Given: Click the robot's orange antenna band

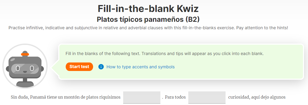Looking at the screenshot, I should click(25, 54).
